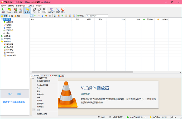The image size is (182, 119).
Task: Enable the 下载完成 column in context menu
Action: [x=45, y=107]
